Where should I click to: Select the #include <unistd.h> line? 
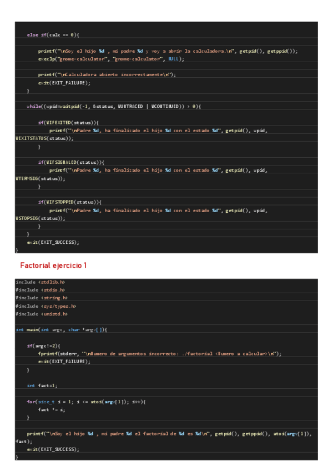[43, 314]
